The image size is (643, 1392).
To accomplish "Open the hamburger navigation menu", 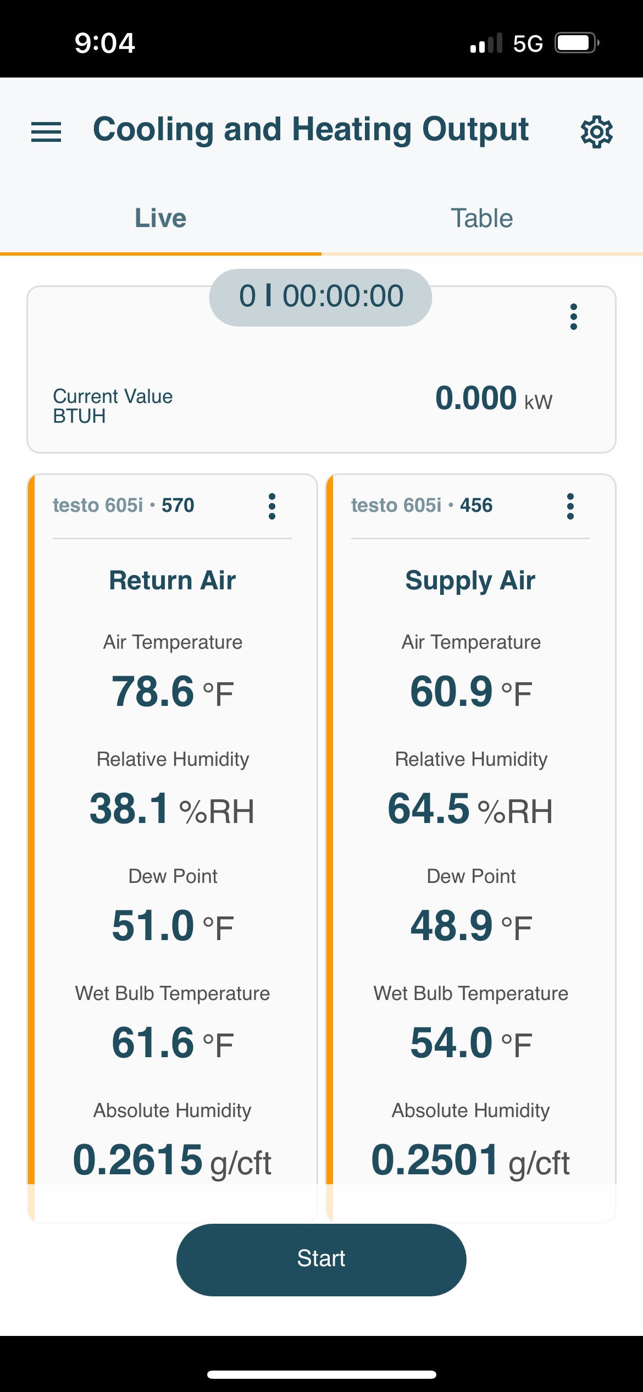I will (x=46, y=132).
